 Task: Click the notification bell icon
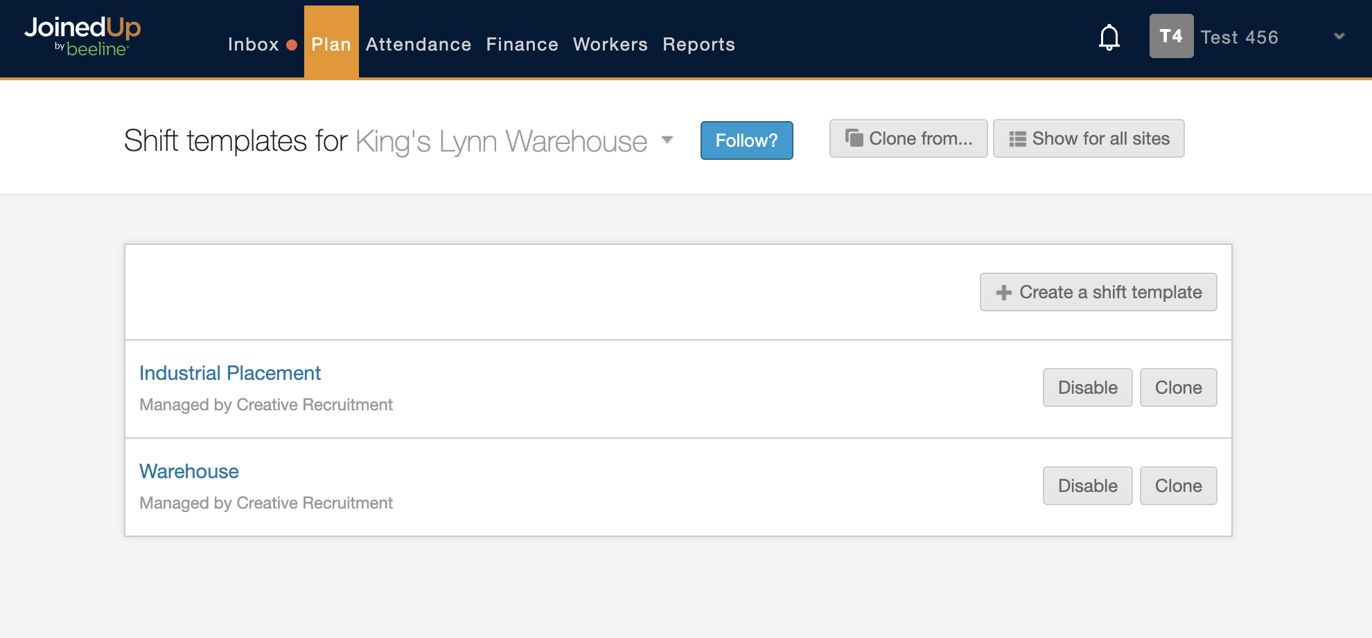(1109, 37)
